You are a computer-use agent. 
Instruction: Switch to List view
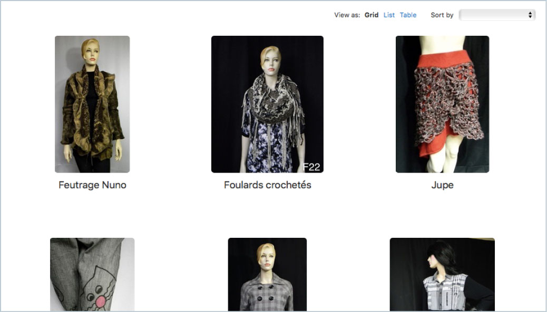[x=389, y=15]
